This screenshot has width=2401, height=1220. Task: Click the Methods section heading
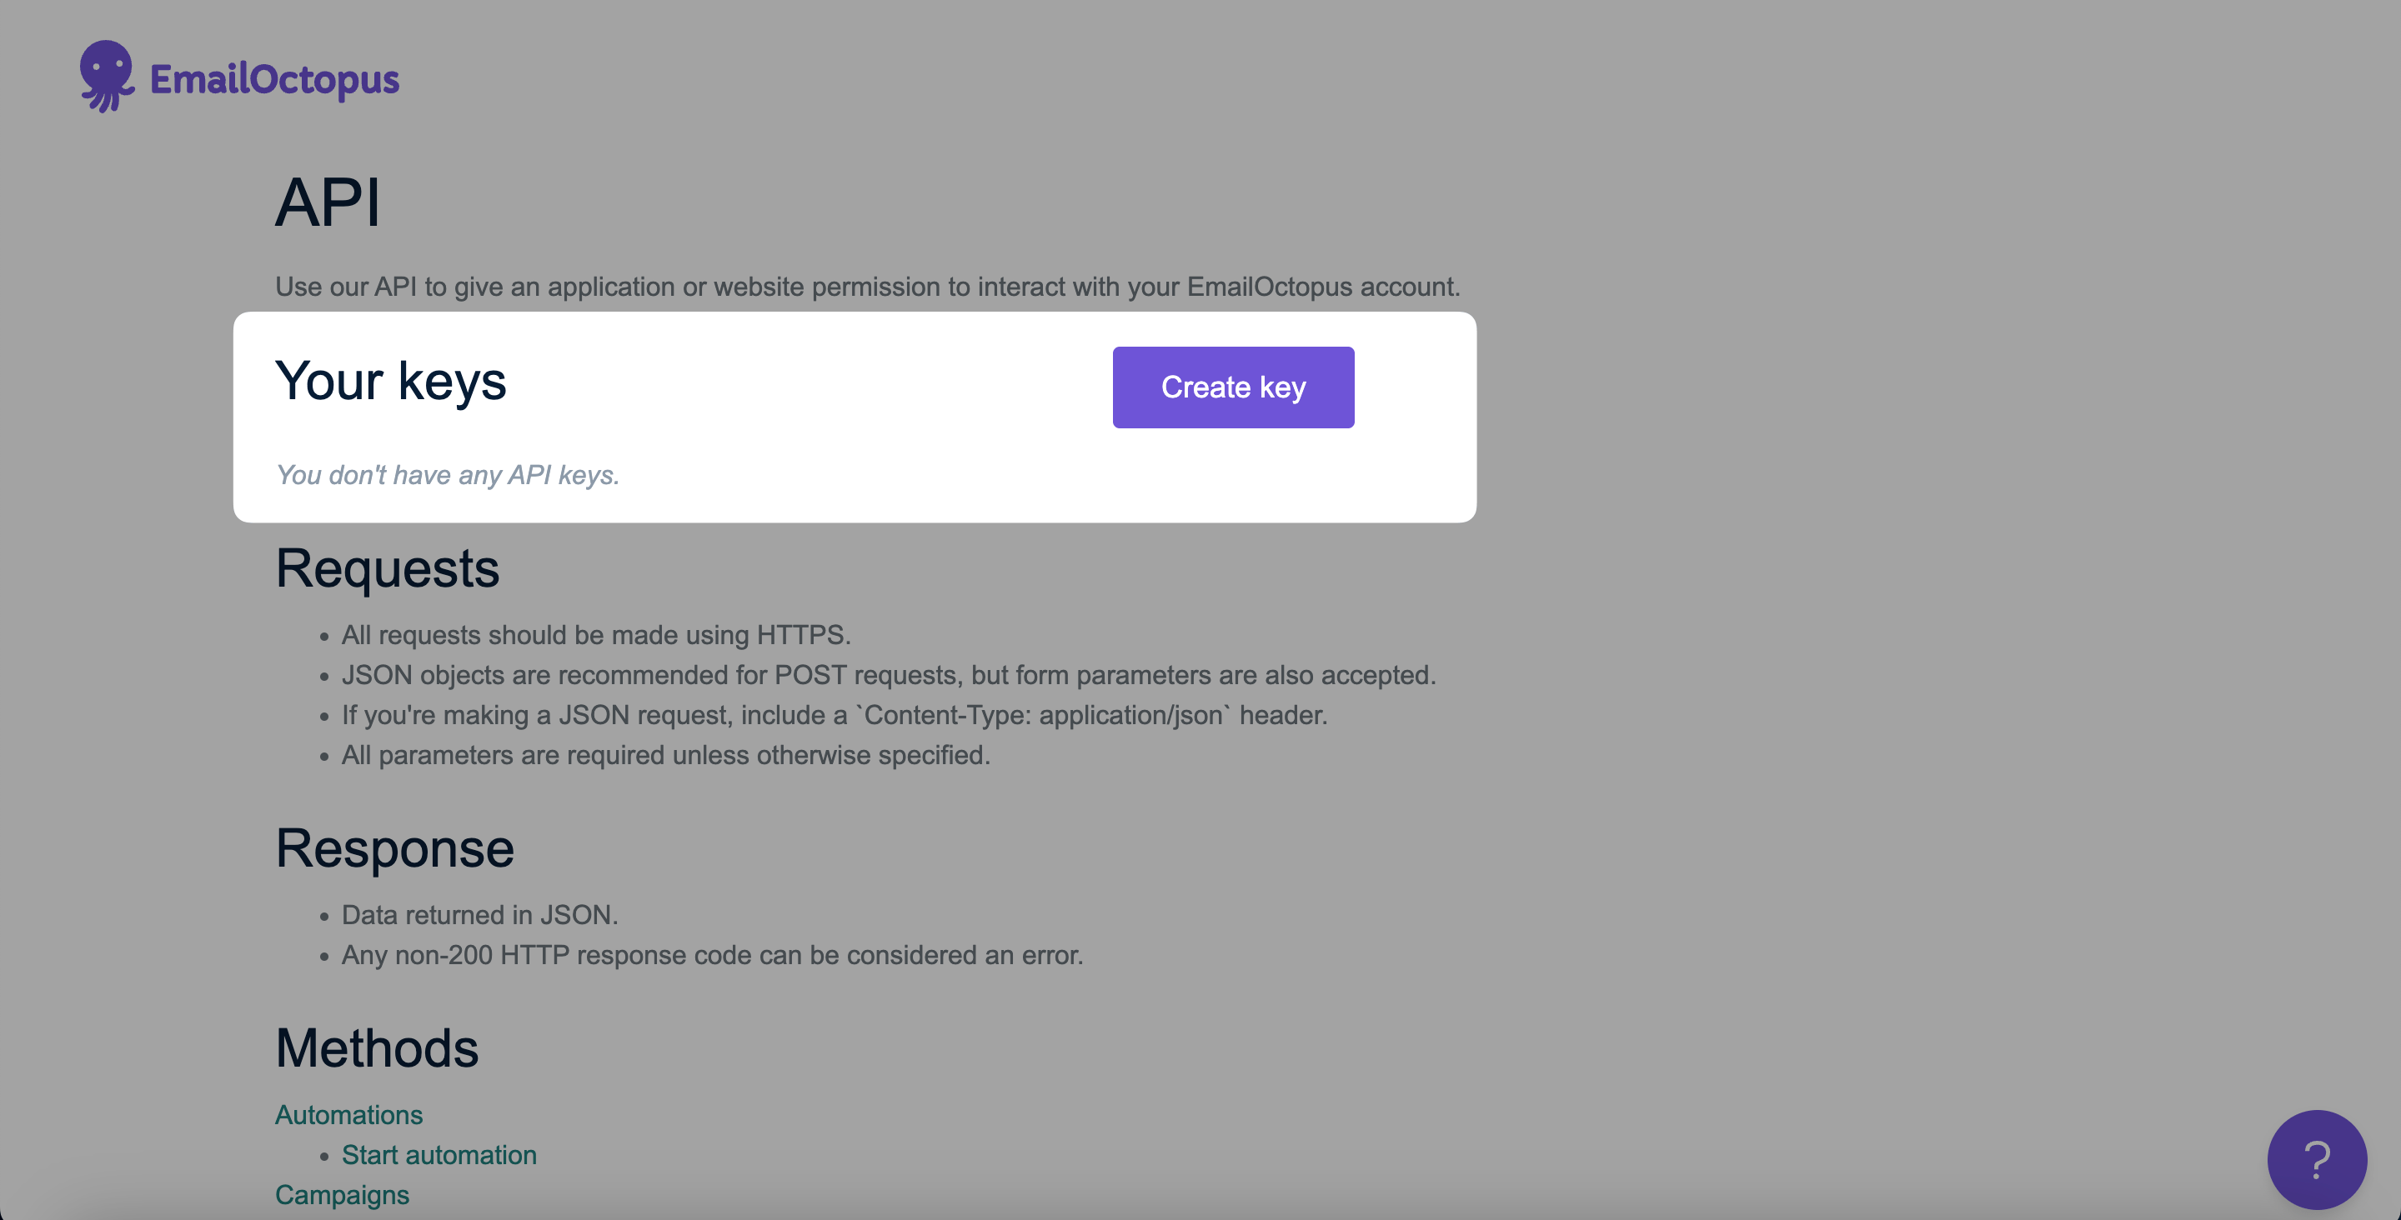click(377, 1048)
